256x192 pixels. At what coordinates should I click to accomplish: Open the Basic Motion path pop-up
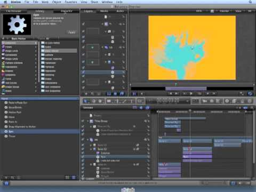(x=19, y=38)
